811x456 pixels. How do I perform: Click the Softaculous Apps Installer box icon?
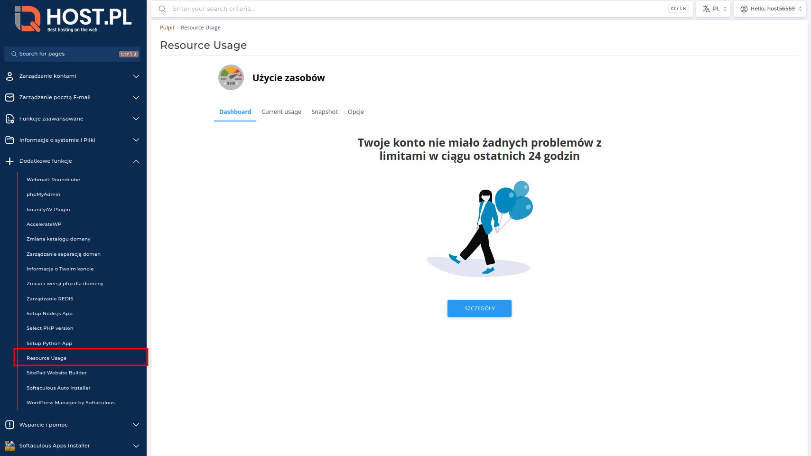(9, 446)
